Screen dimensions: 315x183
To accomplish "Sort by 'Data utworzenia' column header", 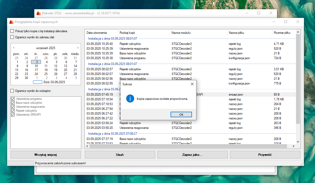I will tap(97, 33).
